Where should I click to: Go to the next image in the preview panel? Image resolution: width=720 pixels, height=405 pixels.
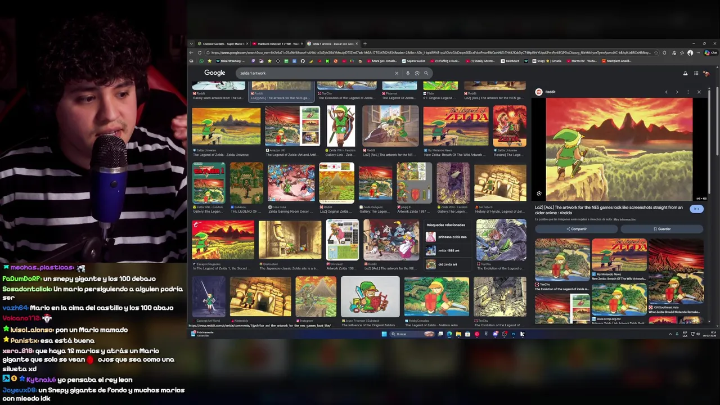click(x=677, y=92)
